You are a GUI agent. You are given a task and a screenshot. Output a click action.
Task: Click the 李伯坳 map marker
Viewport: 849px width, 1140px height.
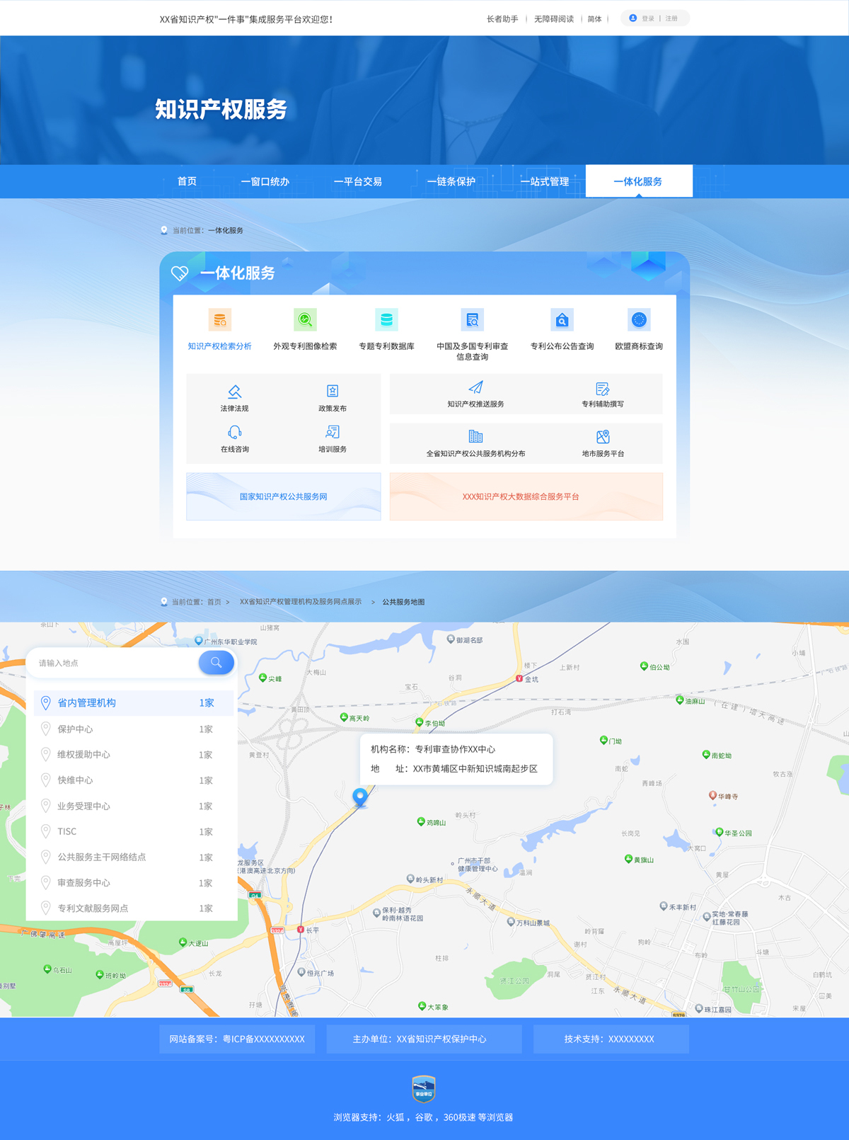tap(420, 723)
